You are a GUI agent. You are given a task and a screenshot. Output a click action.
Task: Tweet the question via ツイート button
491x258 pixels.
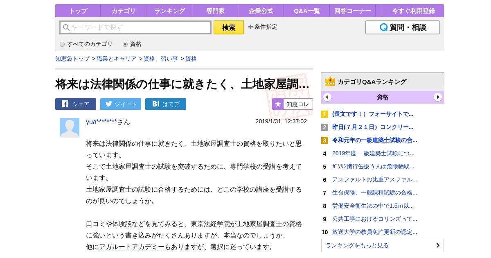[121, 104]
